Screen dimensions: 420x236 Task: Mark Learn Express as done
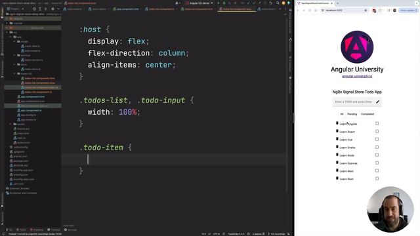[377, 163]
